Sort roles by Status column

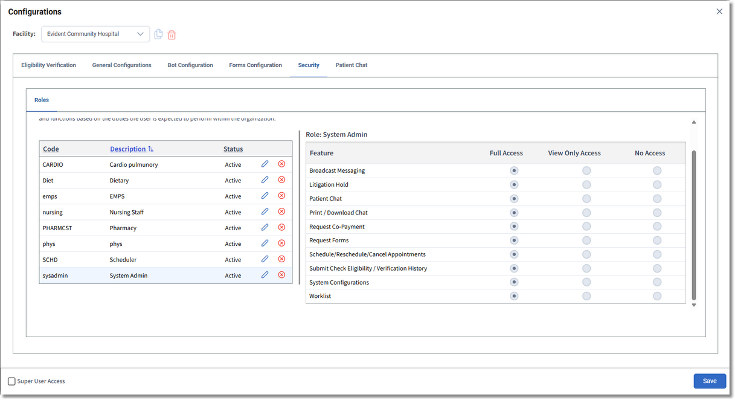tap(233, 149)
